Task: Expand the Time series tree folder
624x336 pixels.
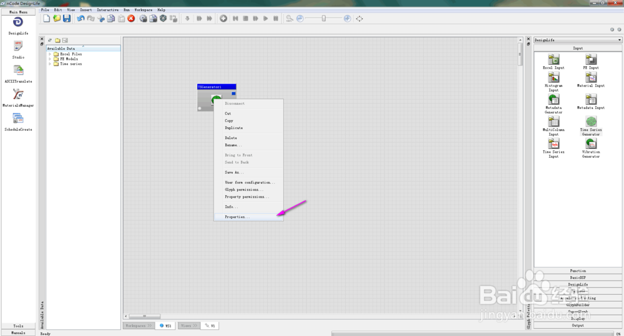Action: coord(50,64)
